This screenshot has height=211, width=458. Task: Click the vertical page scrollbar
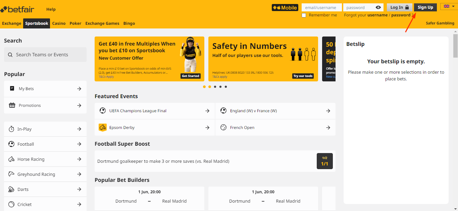pos(455,46)
